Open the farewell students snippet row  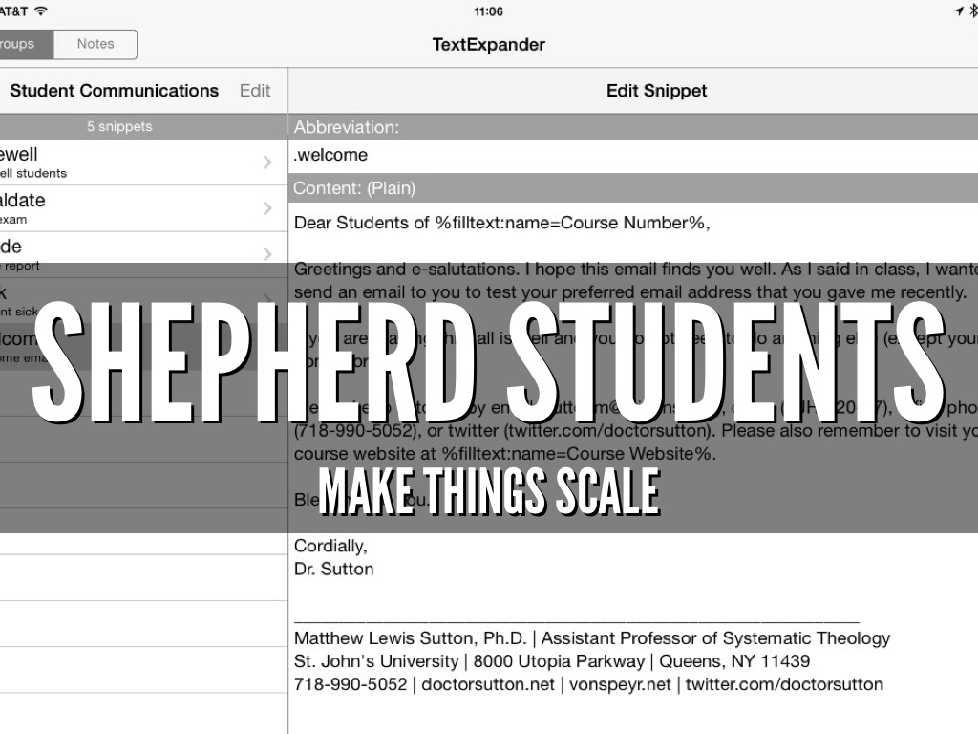(x=143, y=162)
